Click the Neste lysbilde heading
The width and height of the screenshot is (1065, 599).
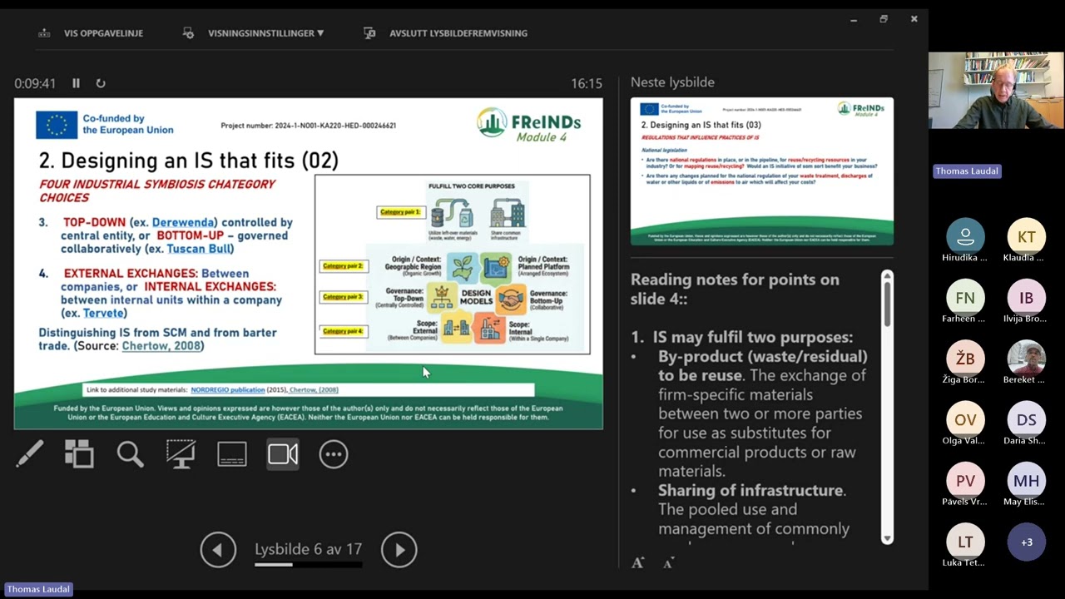672,82
